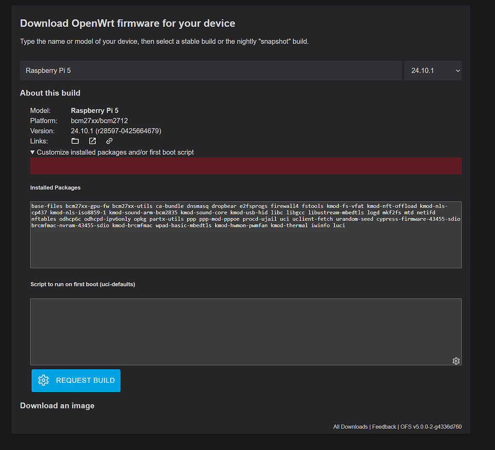Click the bold Raspberry Pi 5 model name
The image size is (495, 450).
(94, 110)
